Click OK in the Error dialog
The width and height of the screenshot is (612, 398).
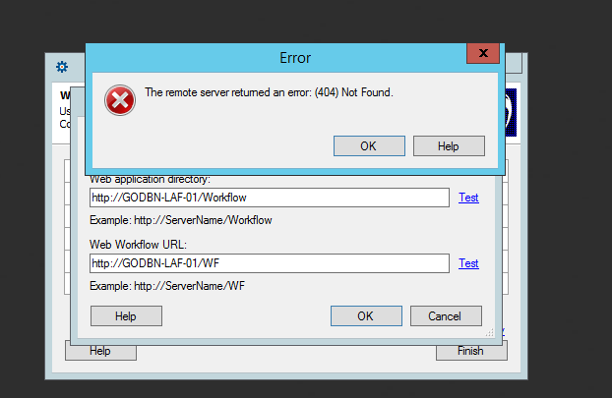point(369,146)
